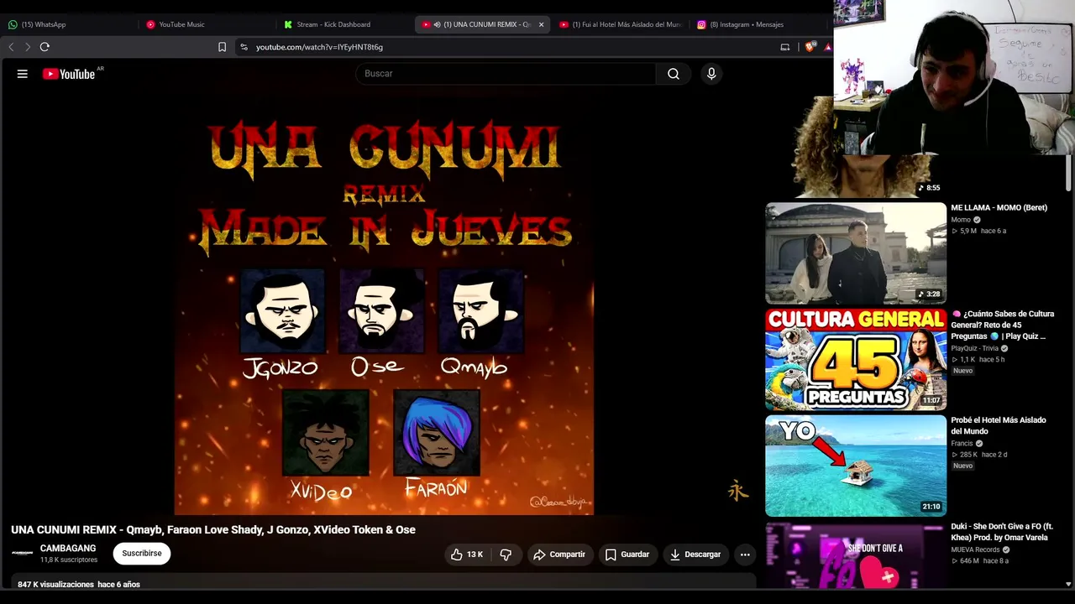Click the Brave Rewards triangle icon
Image resolution: width=1075 pixels, height=604 pixels.
828,47
